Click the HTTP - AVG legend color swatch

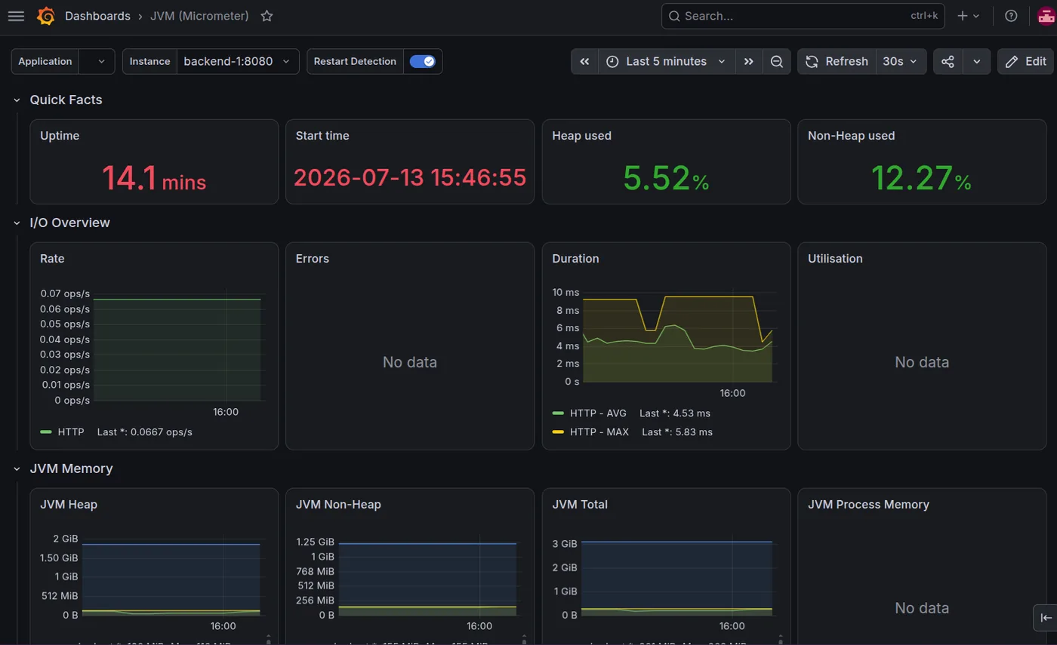coord(558,413)
